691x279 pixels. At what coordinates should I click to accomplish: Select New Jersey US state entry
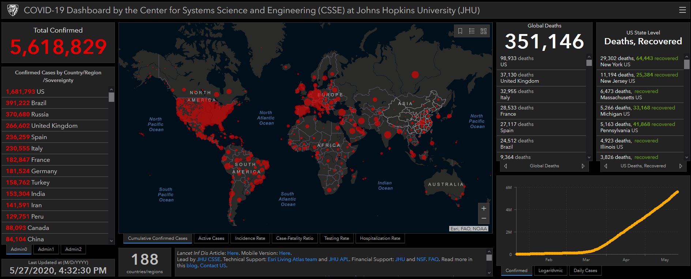tap(642, 78)
